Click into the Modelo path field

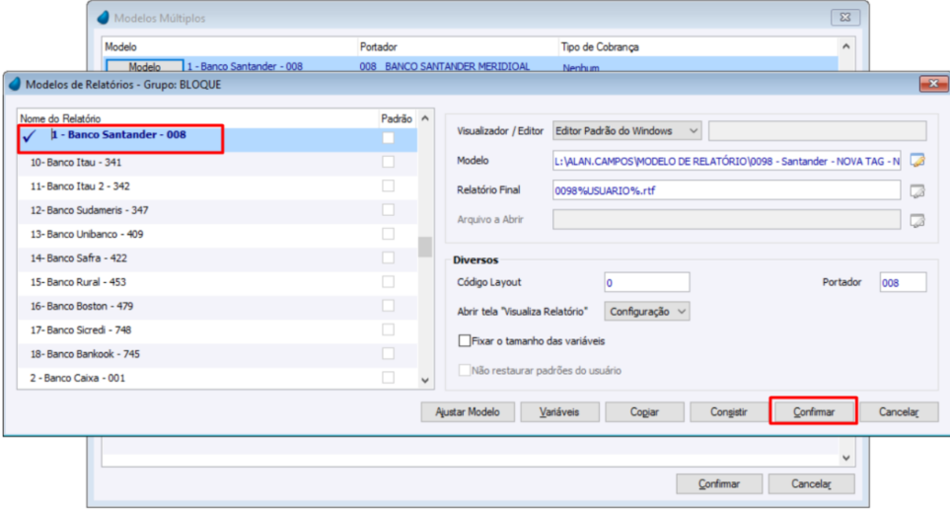tap(726, 161)
